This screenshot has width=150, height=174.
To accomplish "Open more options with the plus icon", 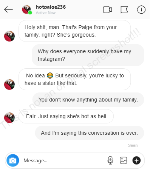I will 136,160.
